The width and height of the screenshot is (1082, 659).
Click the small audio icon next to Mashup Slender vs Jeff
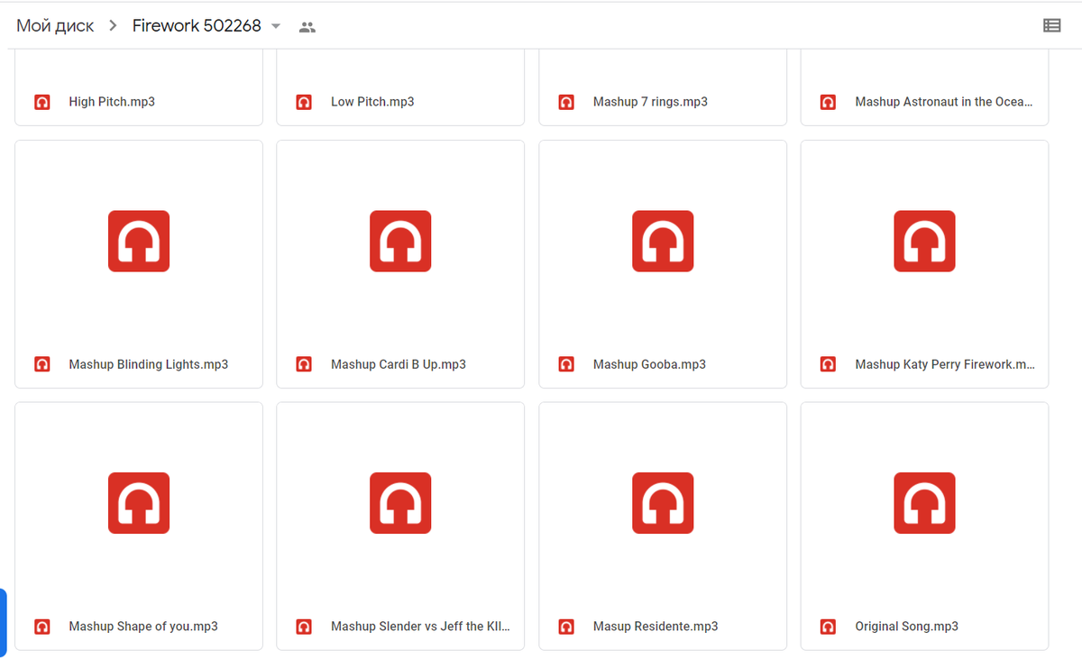[304, 627]
